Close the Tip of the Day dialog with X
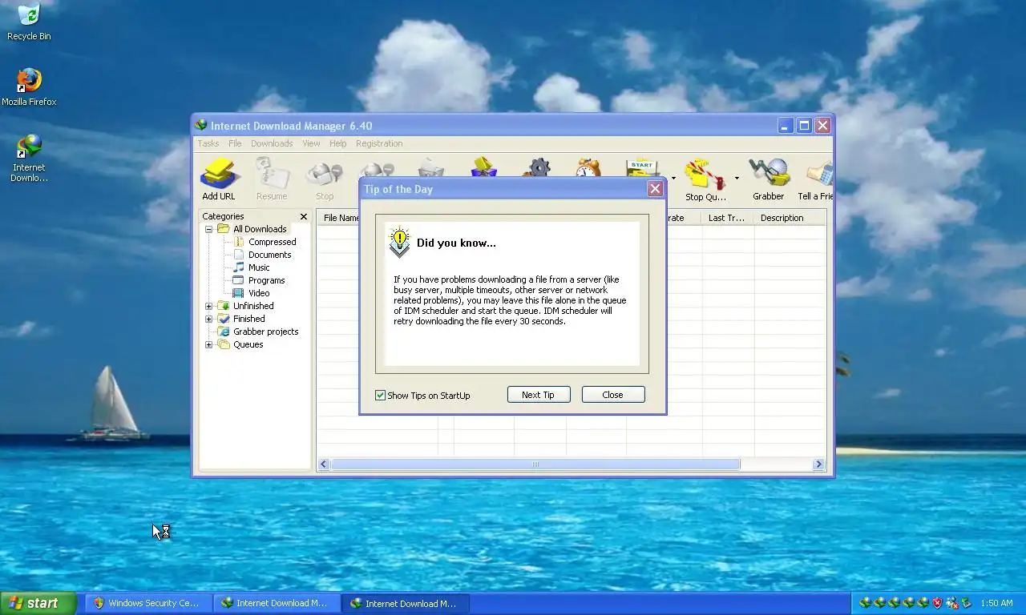Image resolution: width=1026 pixels, height=615 pixels. point(656,189)
